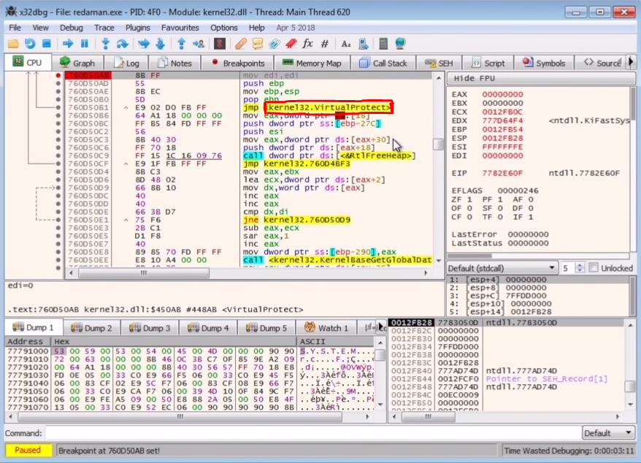Open the Watch 1 tab
This screenshot has width=641, height=463.
[x=326, y=328]
